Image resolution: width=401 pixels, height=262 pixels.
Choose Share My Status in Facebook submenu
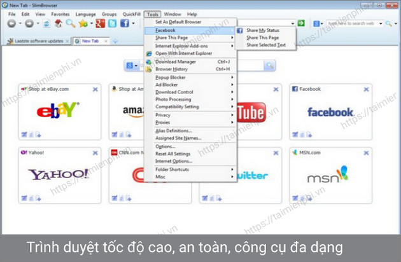coord(262,31)
